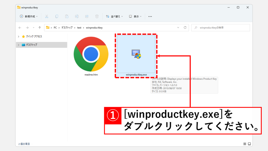Expand the デスクトップ tree node
The height and width of the screenshot is (151, 268).
[x=19, y=45]
